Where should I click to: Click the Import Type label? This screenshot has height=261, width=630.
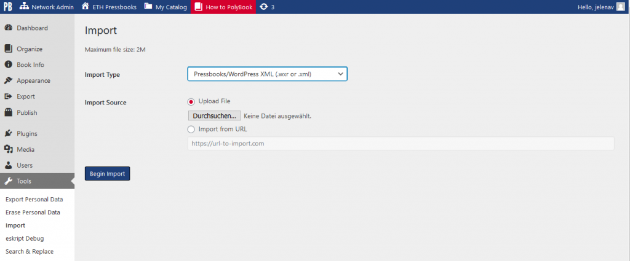click(103, 74)
